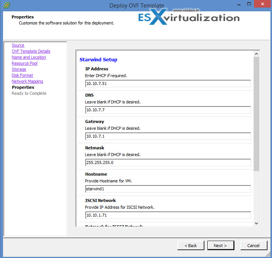272x258 pixels.
Task: Click 'Provide Hostname for VM.' text
Action: [x=108, y=181]
